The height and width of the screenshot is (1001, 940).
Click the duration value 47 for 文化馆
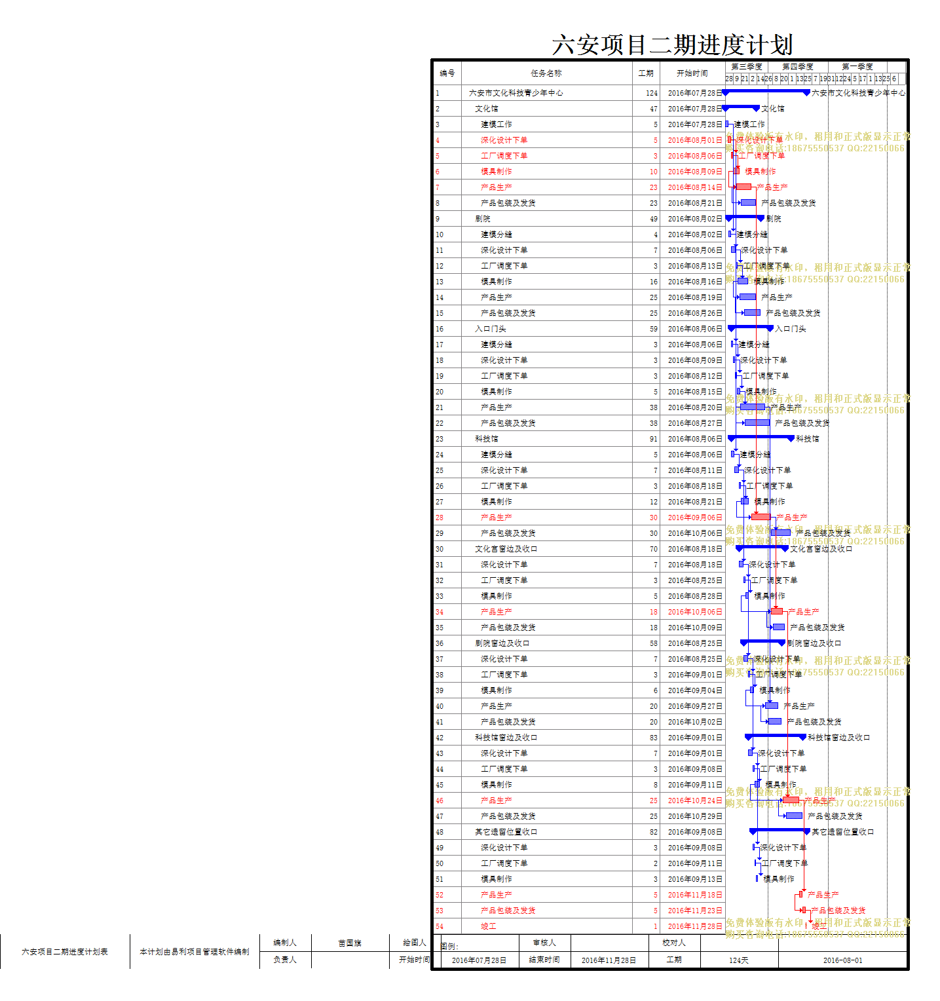click(654, 109)
